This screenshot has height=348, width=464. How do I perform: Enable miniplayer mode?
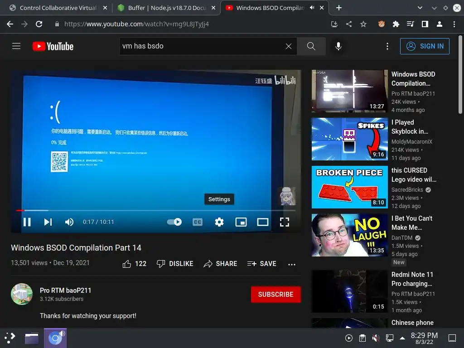click(241, 222)
